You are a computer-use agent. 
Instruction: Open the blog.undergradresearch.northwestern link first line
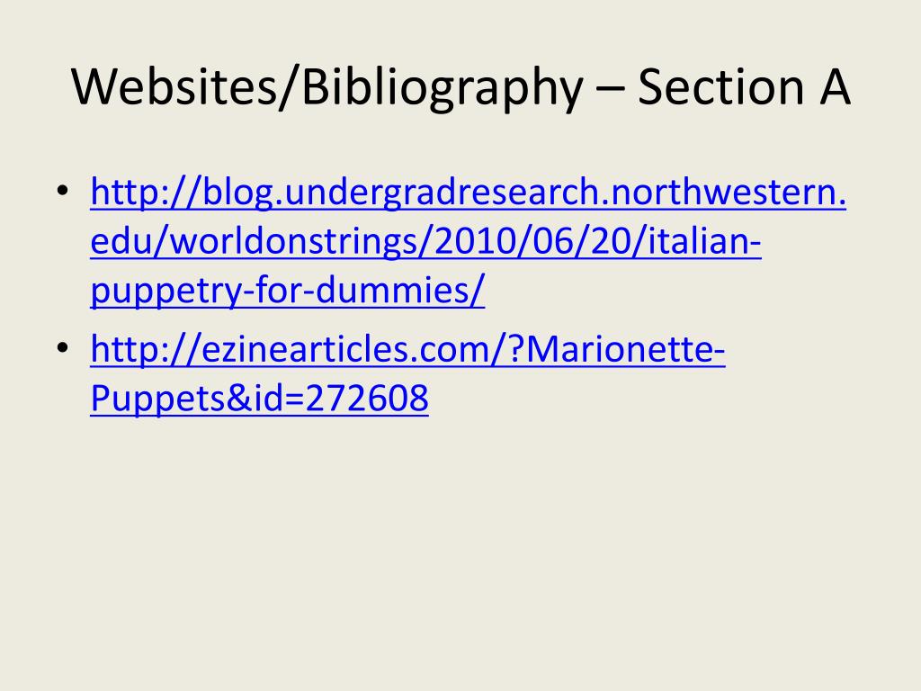pos(468,194)
